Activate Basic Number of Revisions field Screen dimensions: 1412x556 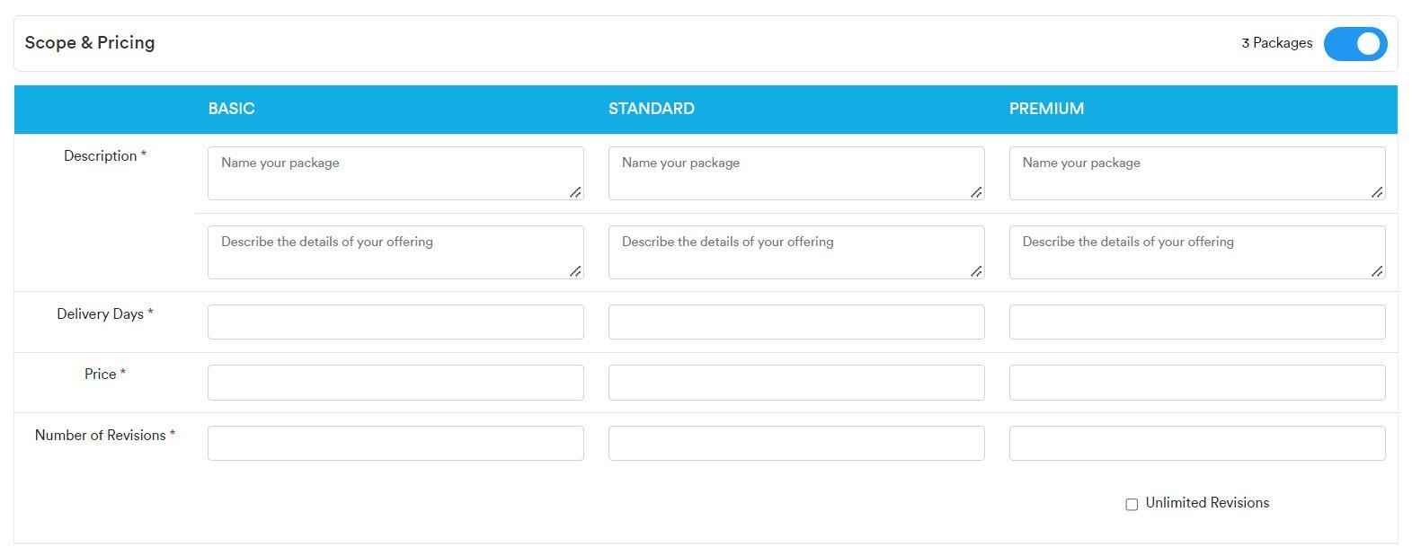coord(395,443)
